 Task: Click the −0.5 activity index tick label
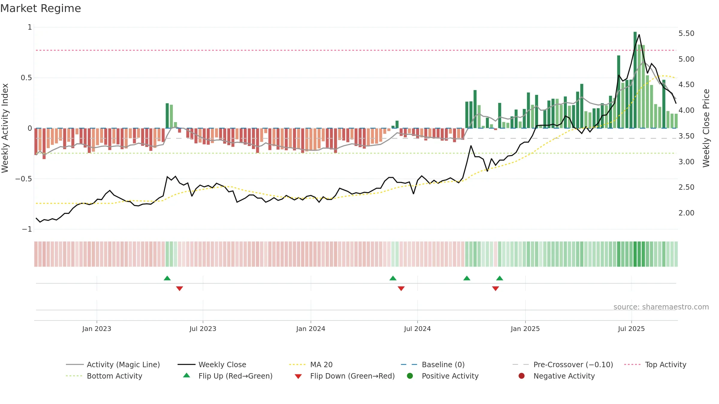tap(24, 179)
